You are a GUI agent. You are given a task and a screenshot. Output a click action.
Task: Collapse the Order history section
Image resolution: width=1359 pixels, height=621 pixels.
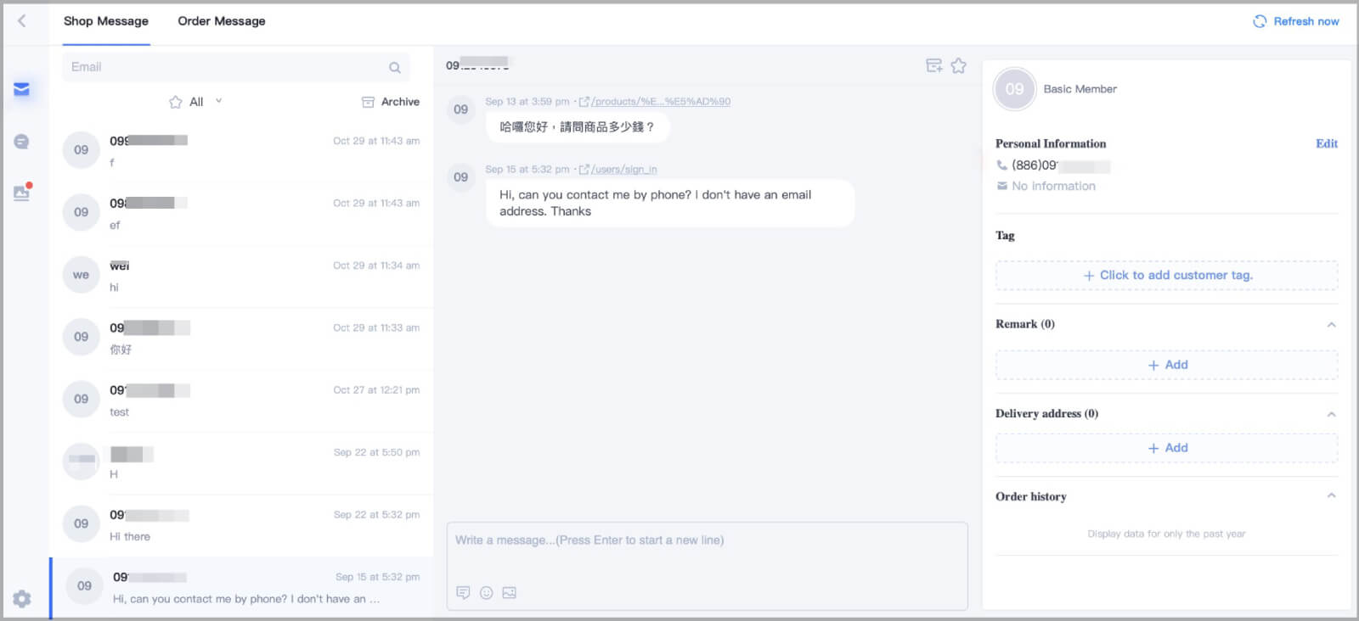[1331, 495]
